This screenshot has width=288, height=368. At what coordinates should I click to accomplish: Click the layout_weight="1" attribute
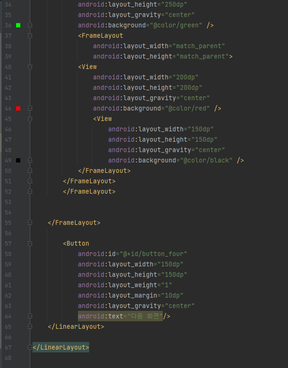(x=125, y=285)
